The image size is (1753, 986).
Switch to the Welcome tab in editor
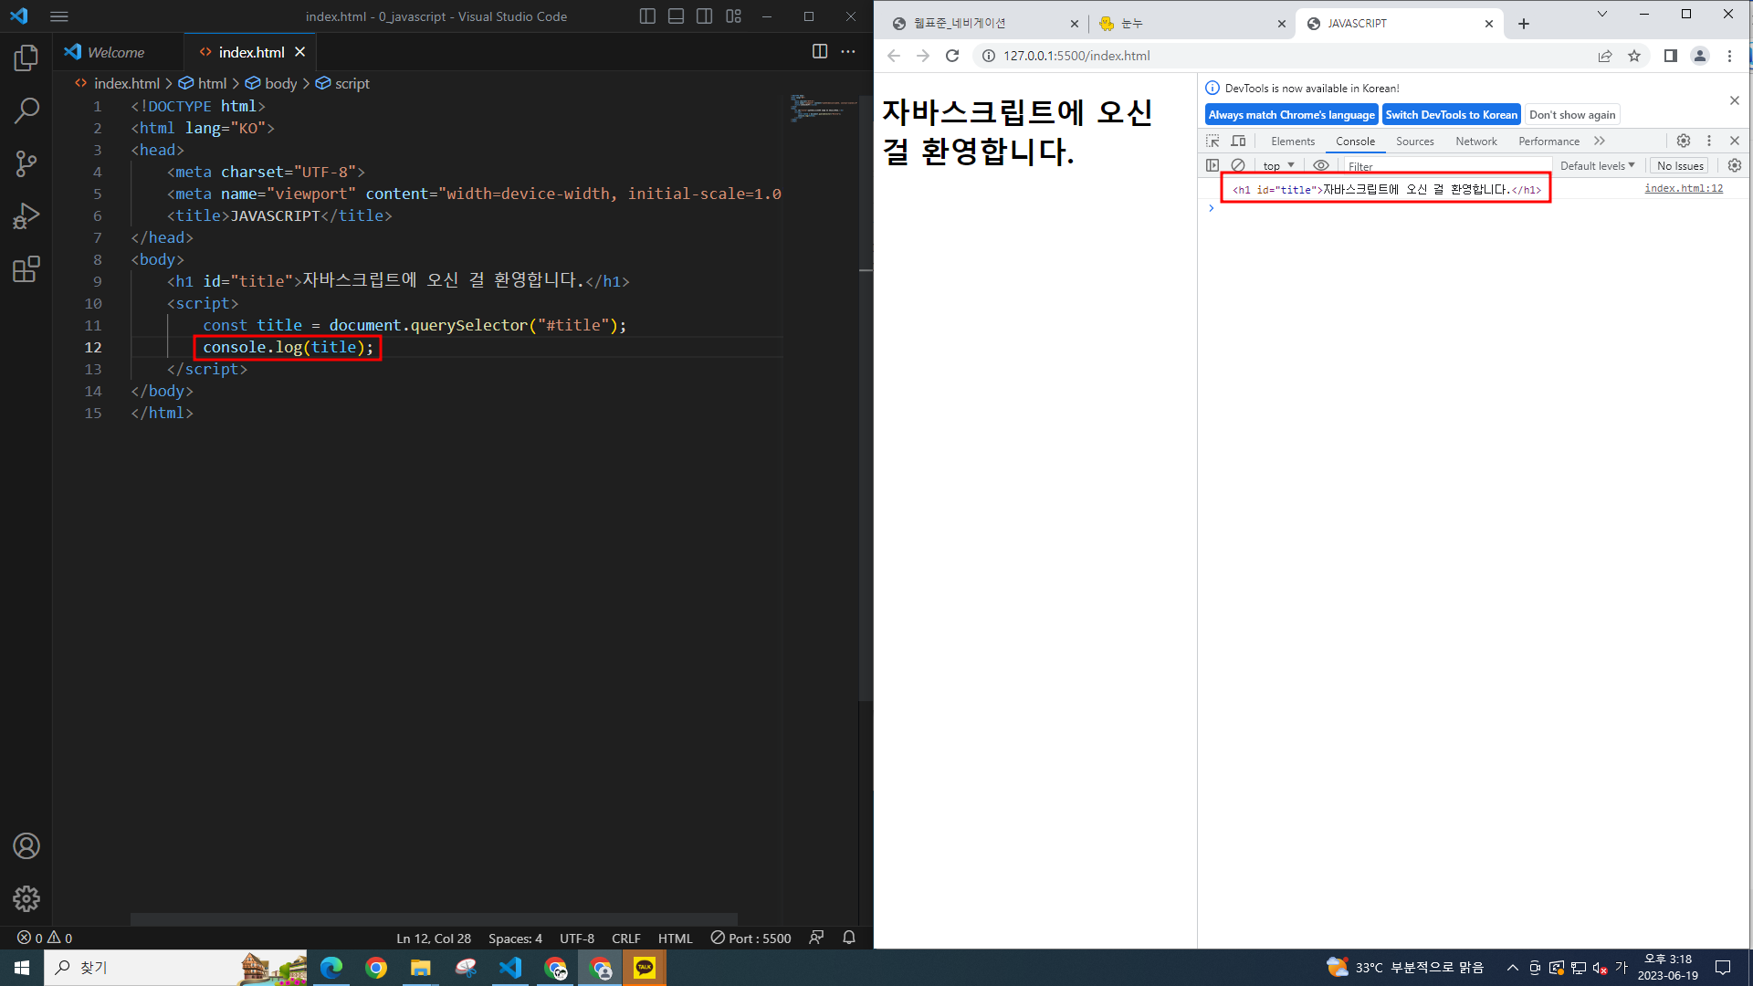pyautogui.click(x=116, y=52)
